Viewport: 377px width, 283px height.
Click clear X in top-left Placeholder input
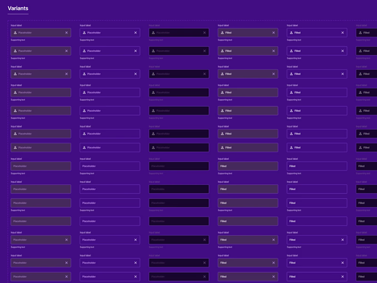(66, 33)
